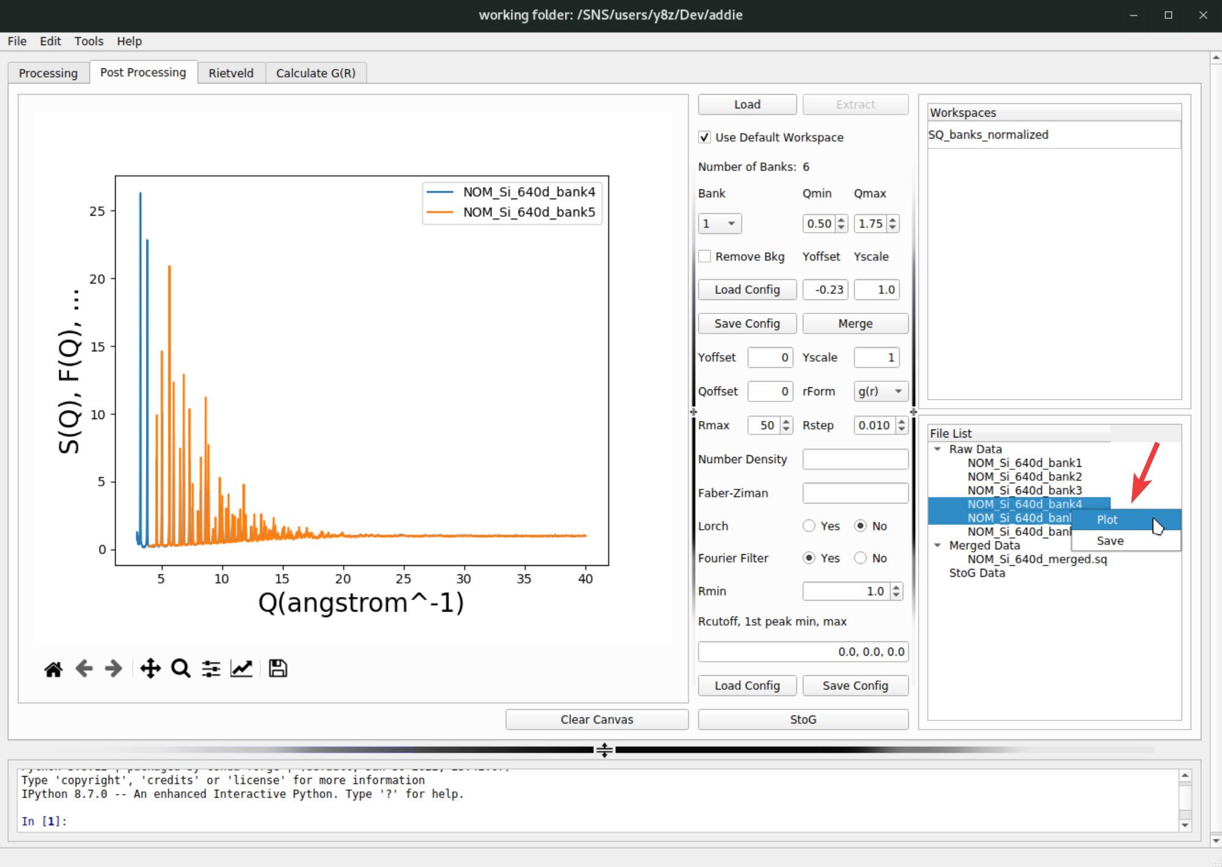Viewport: 1222px width, 867px height.
Task: Select the Pan axes tool
Action: tap(150, 669)
